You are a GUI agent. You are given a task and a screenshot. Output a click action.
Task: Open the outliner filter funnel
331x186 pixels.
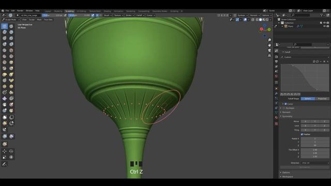[322, 15]
